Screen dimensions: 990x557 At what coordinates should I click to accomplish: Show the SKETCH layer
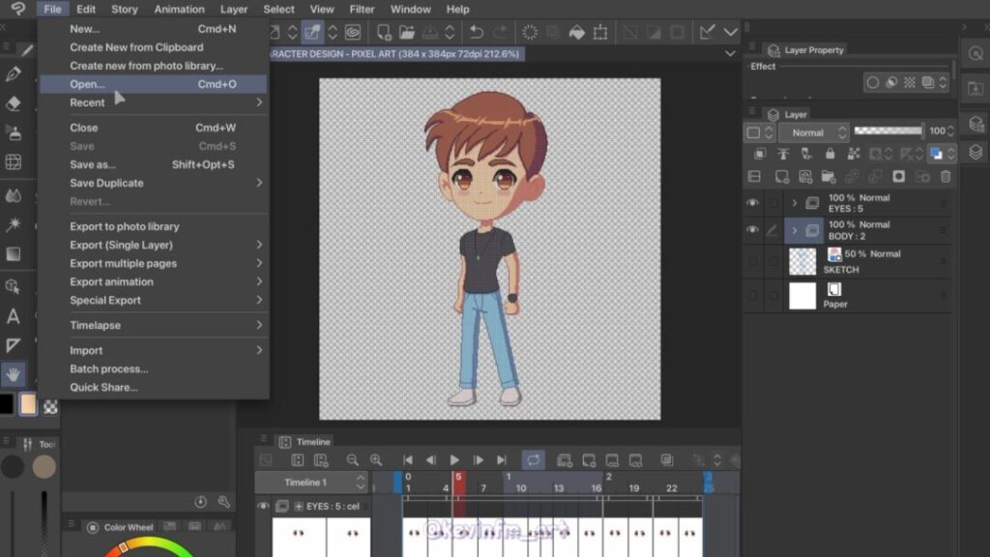[x=752, y=261]
